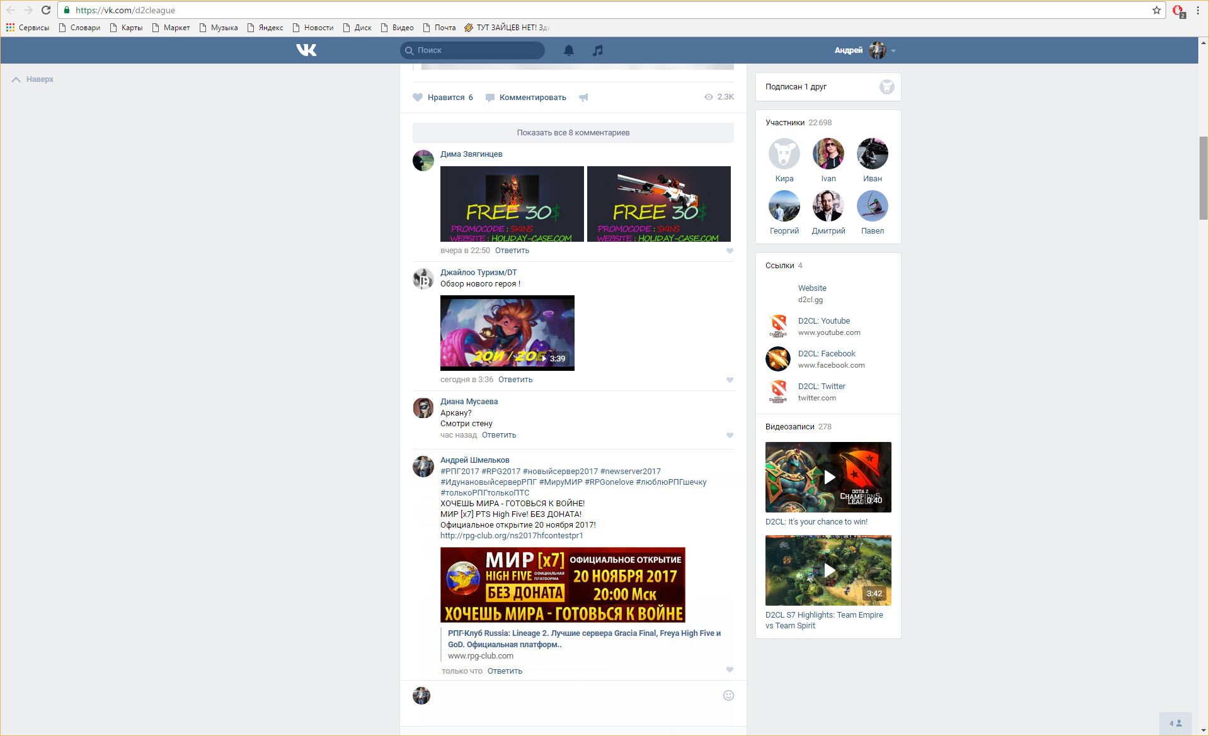This screenshot has width=1209, height=736.
Task: Expand all 8 comments
Action: [573, 133]
